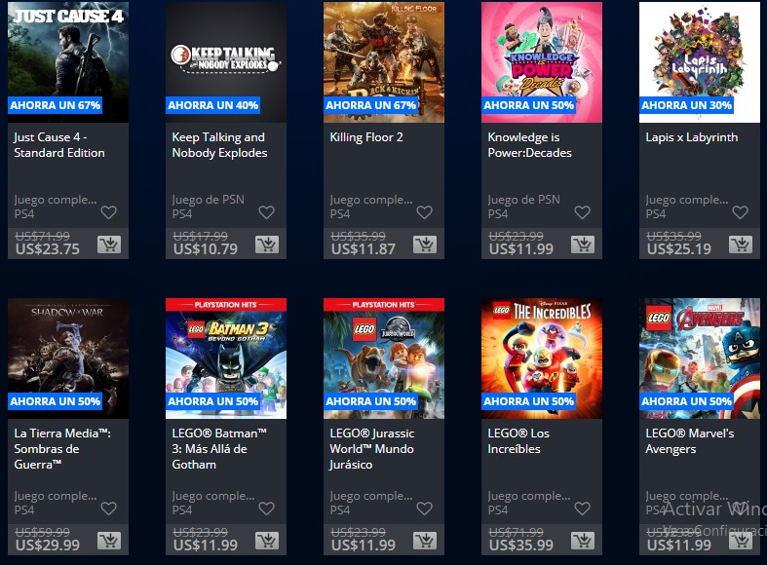
Task: Open LEGO Jurassic World cover thumbnail
Action: pos(384,358)
